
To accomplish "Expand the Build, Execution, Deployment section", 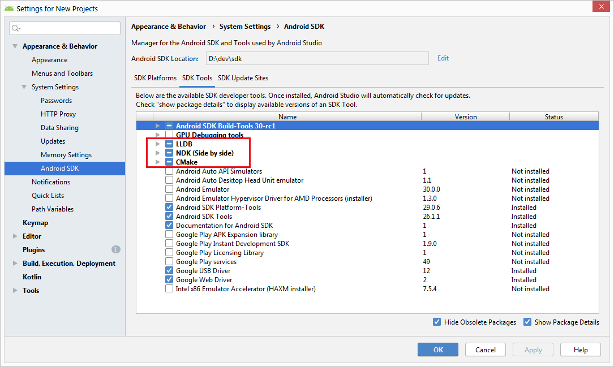I will click(x=15, y=264).
